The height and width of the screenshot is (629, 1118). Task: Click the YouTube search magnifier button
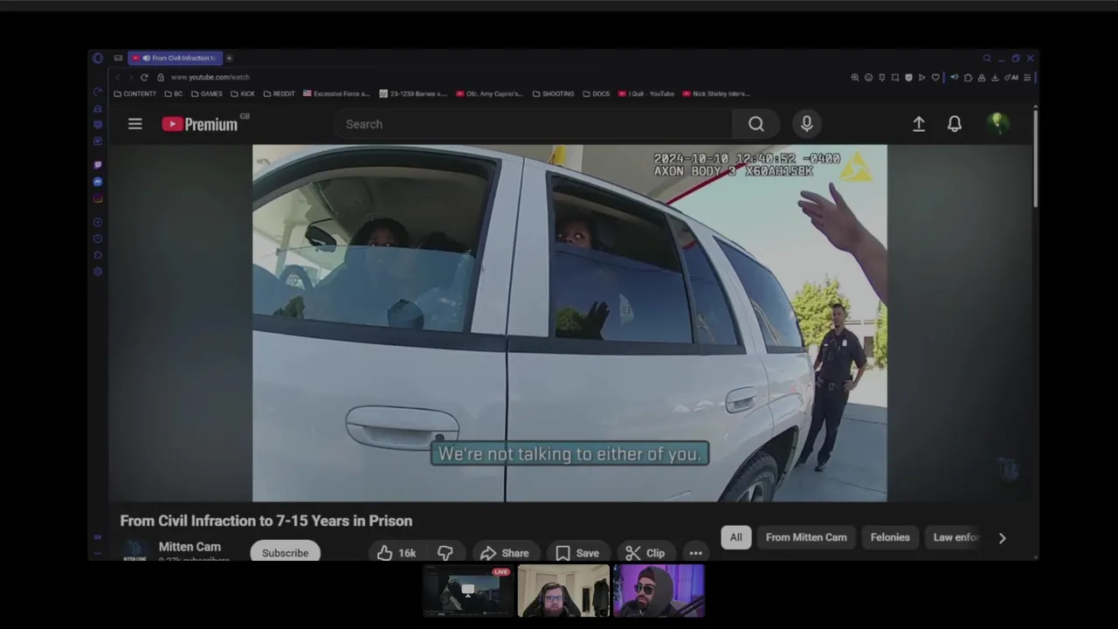756,124
